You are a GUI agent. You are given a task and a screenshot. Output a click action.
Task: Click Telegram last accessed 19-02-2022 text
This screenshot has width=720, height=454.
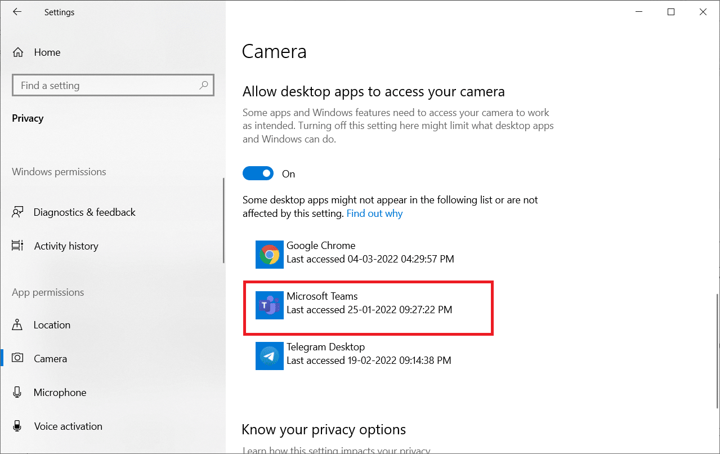point(369,360)
